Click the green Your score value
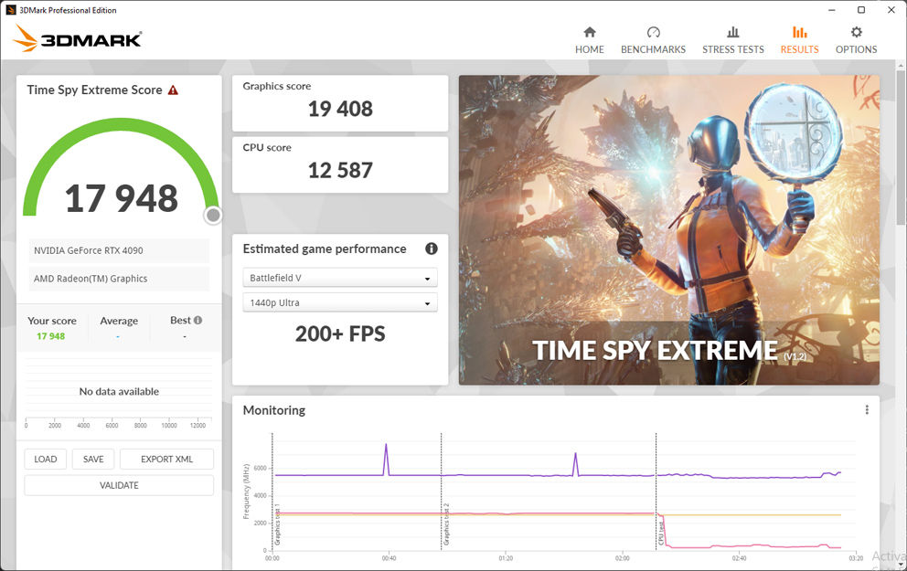The width and height of the screenshot is (907, 571). [51, 336]
